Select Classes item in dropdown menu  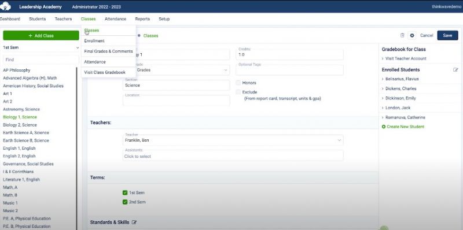pyautogui.click(x=109, y=31)
